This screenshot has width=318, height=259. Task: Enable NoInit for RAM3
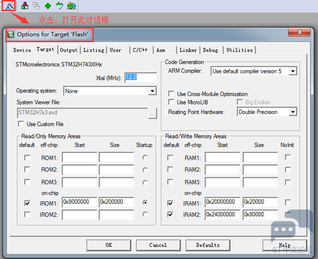pyautogui.click(x=288, y=182)
